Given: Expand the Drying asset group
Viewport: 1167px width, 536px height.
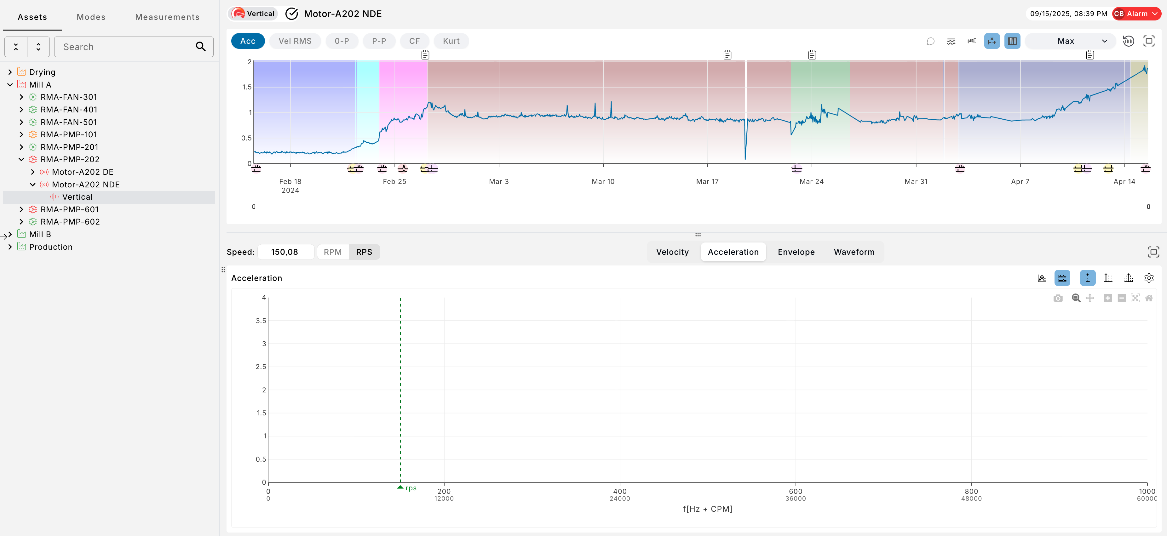Looking at the screenshot, I should (x=10, y=72).
